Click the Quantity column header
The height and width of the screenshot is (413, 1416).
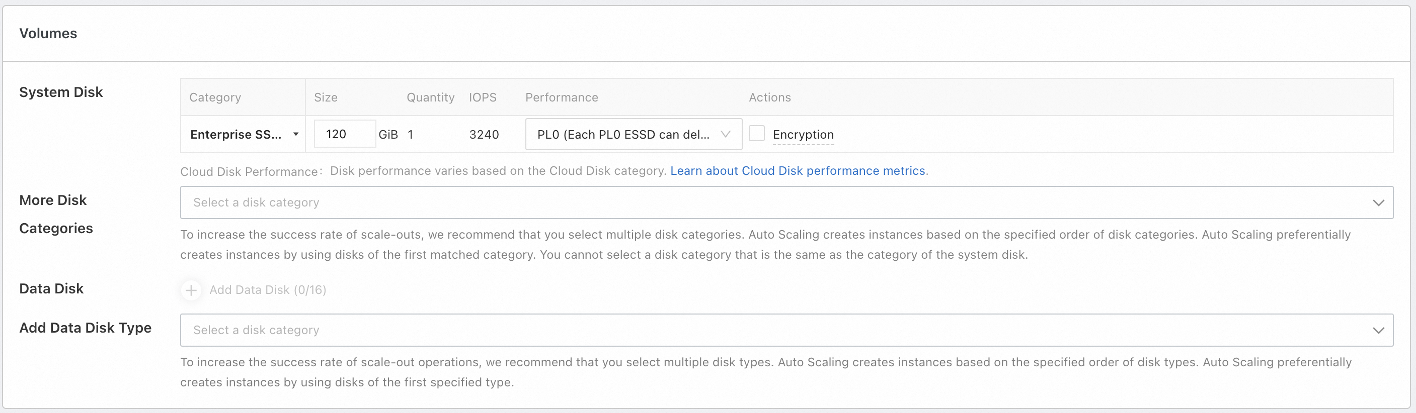pyautogui.click(x=430, y=97)
